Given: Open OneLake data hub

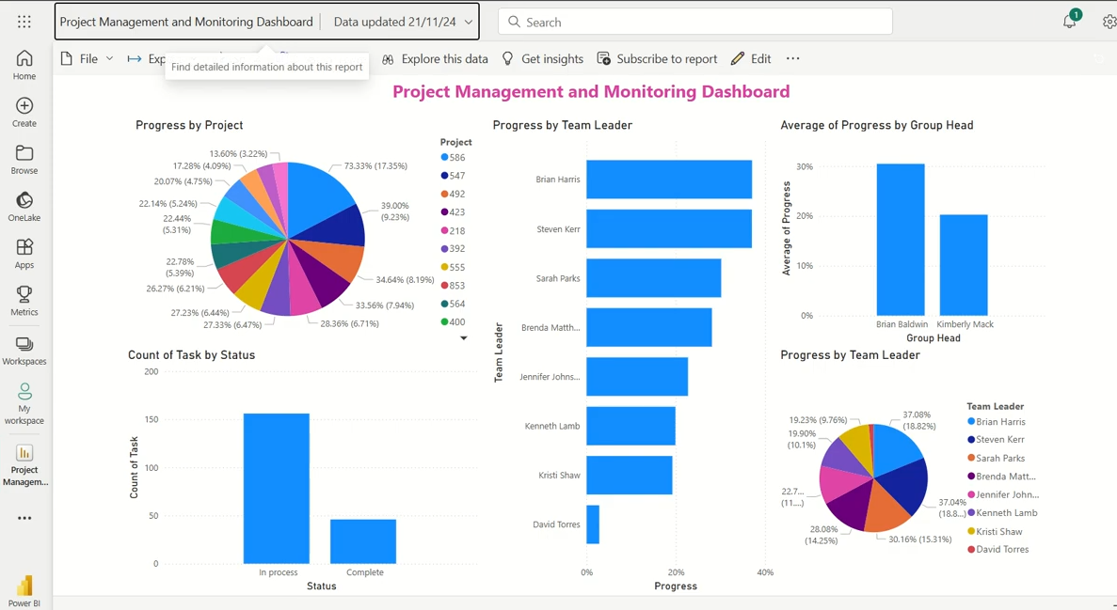Looking at the screenshot, I should 24,207.
